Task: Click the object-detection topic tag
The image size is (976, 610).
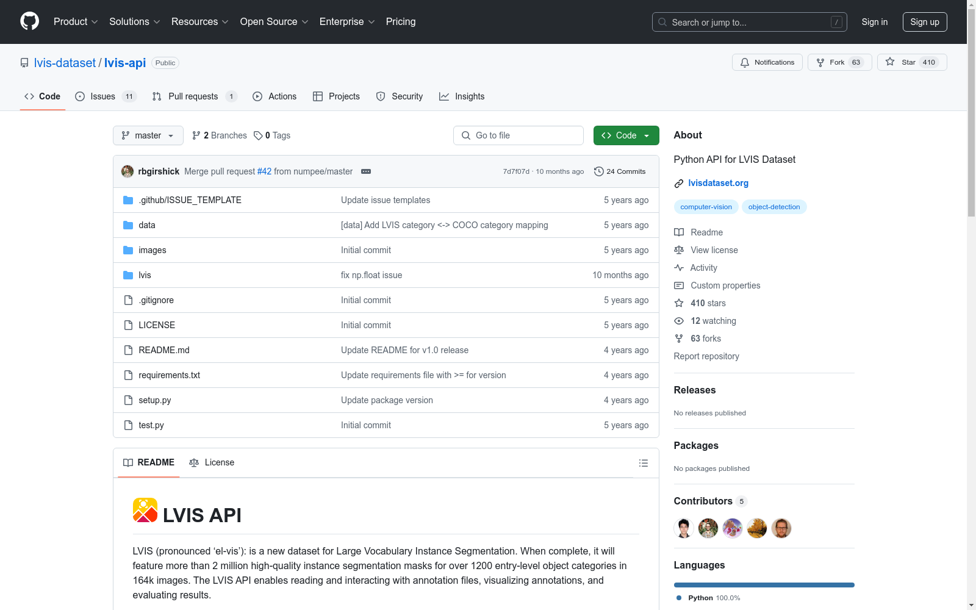Action: click(x=774, y=207)
